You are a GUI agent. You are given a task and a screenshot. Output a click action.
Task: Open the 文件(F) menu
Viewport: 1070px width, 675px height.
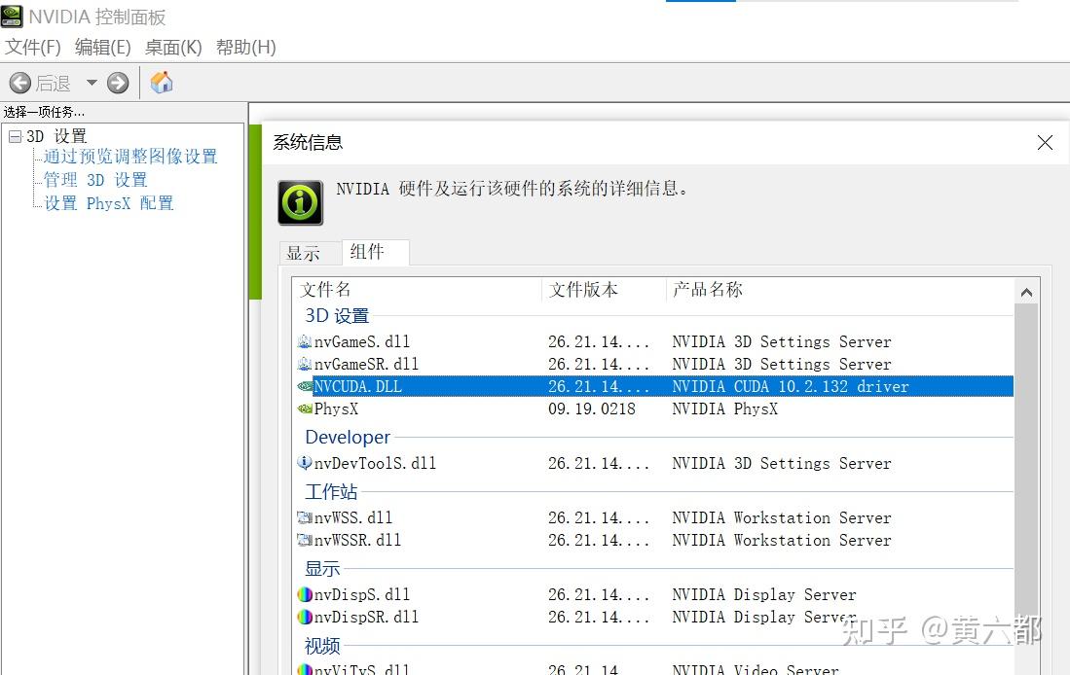(x=32, y=47)
